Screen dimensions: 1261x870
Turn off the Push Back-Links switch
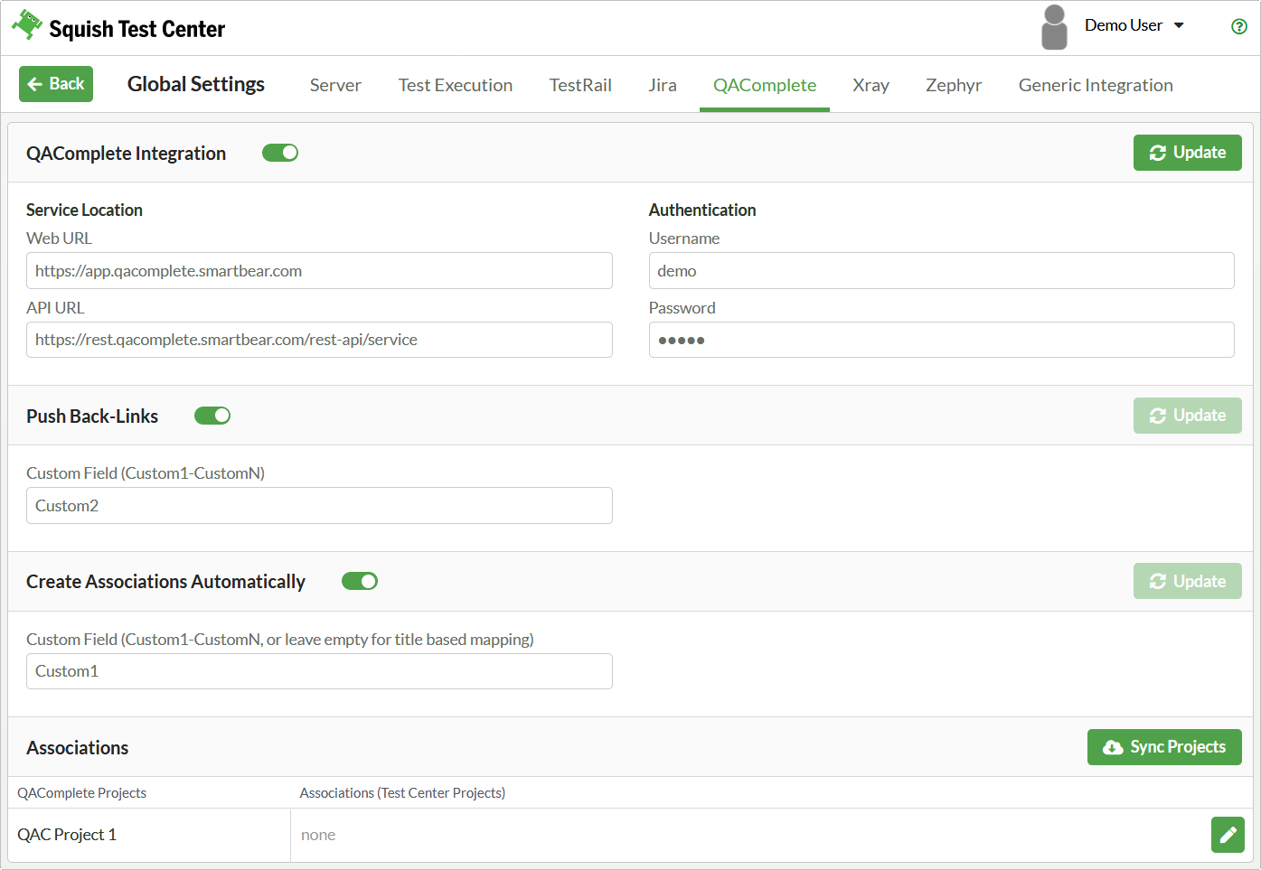coord(212,416)
